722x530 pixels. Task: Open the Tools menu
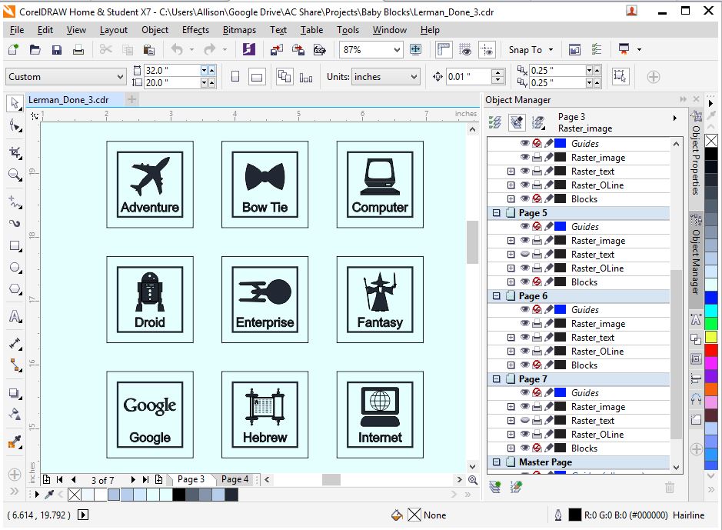click(348, 30)
